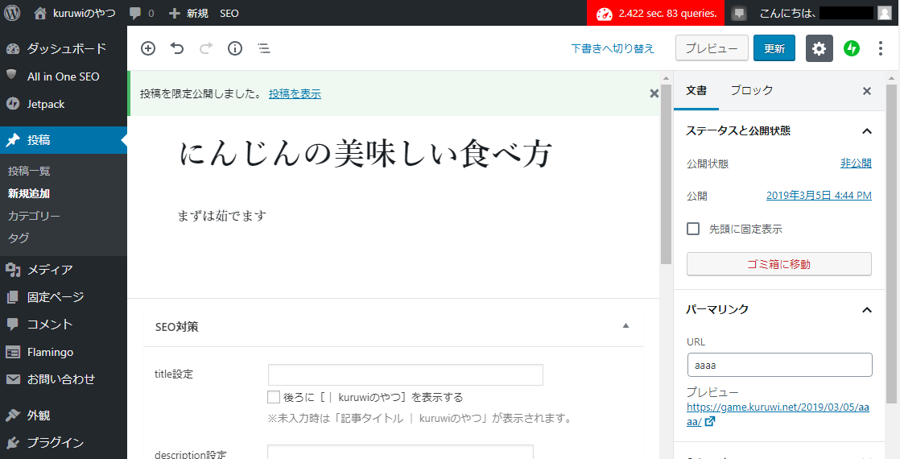Open the お問い合わせ menu
The image size is (900, 459).
coord(63,380)
